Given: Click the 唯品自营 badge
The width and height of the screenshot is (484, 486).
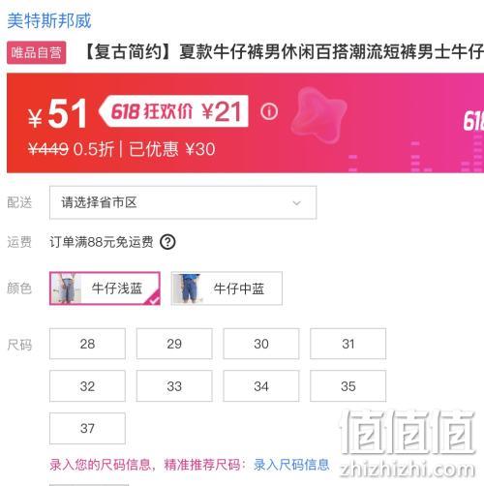Looking at the screenshot, I should click(37, 52).
